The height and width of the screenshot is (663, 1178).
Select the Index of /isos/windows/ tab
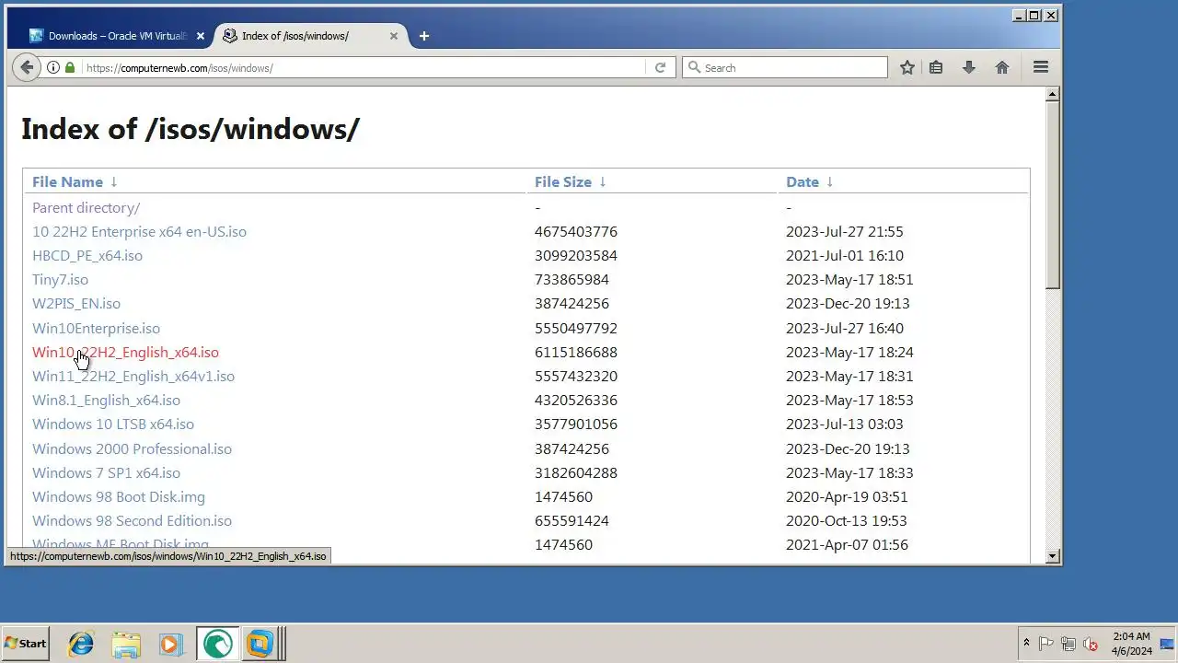coord(310,36)
